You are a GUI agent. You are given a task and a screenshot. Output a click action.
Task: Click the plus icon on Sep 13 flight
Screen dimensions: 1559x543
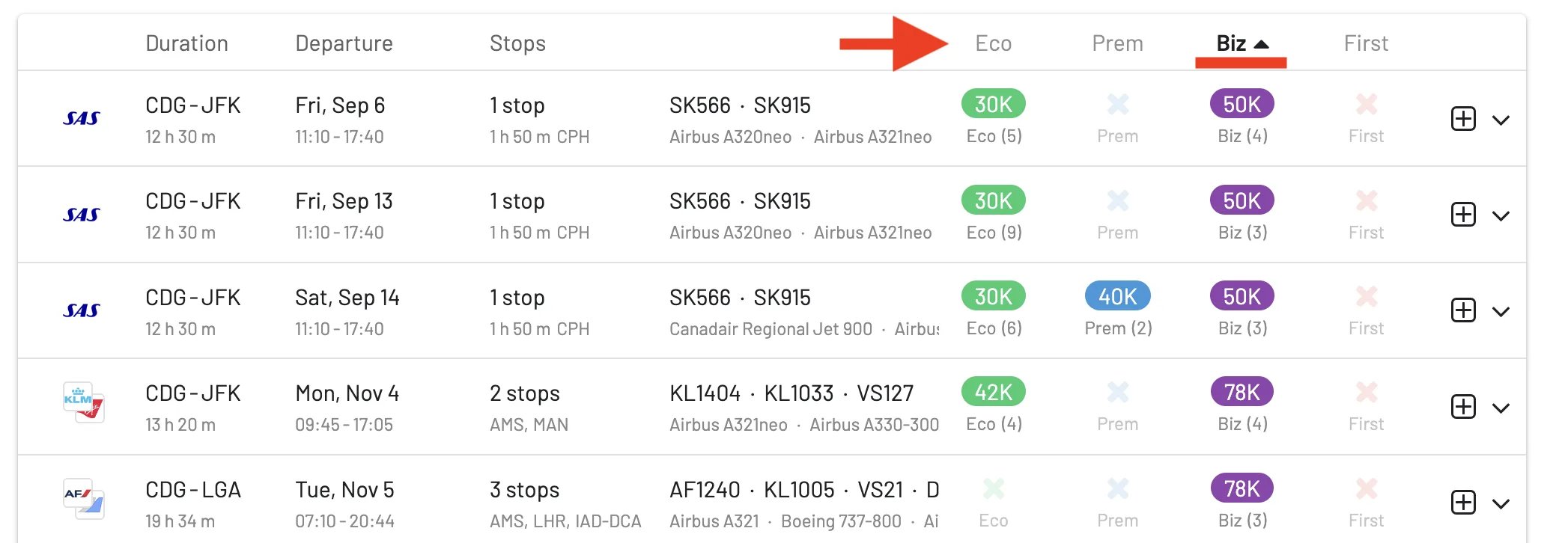click(x=1463, y=215)
